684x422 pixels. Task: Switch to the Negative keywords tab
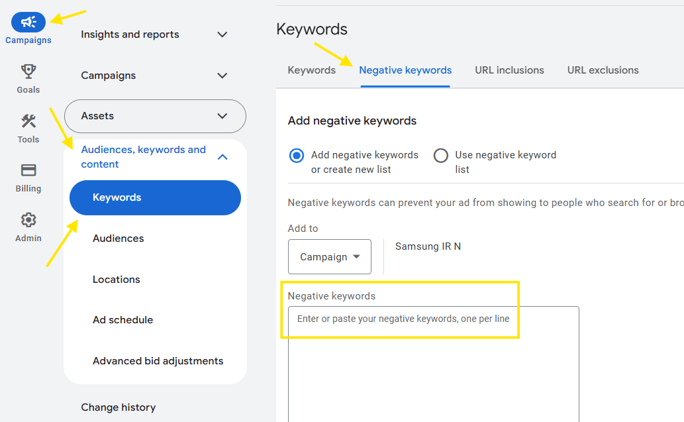(x=405, y=70)
